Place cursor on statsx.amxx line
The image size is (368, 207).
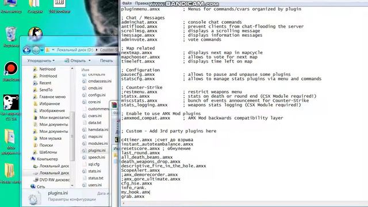coord(135,96)
